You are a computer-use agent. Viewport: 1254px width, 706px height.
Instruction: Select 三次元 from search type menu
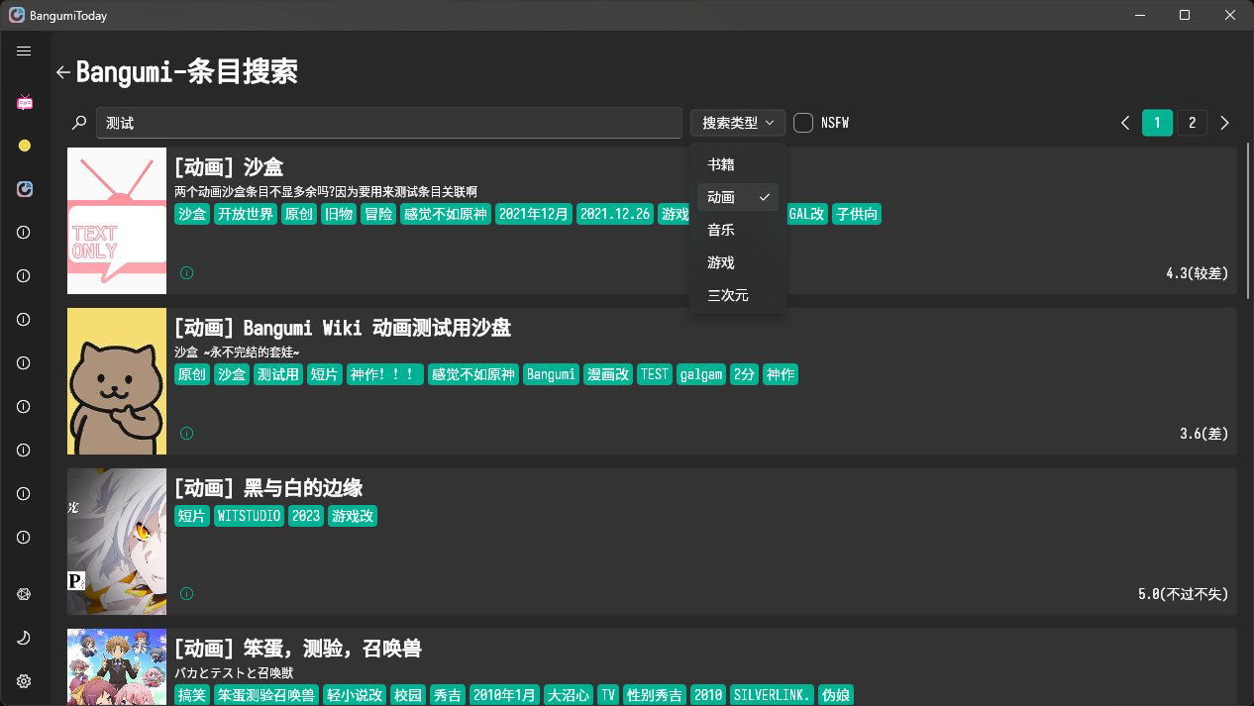738,295
